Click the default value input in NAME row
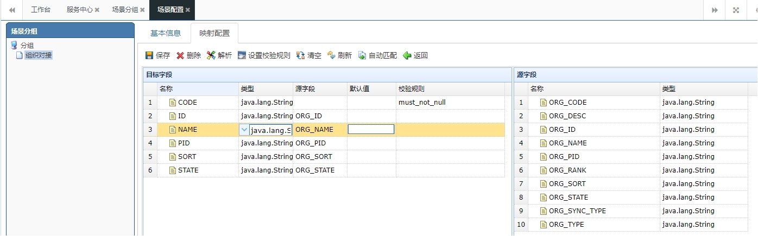758x236 pixels. click(371, 129)
